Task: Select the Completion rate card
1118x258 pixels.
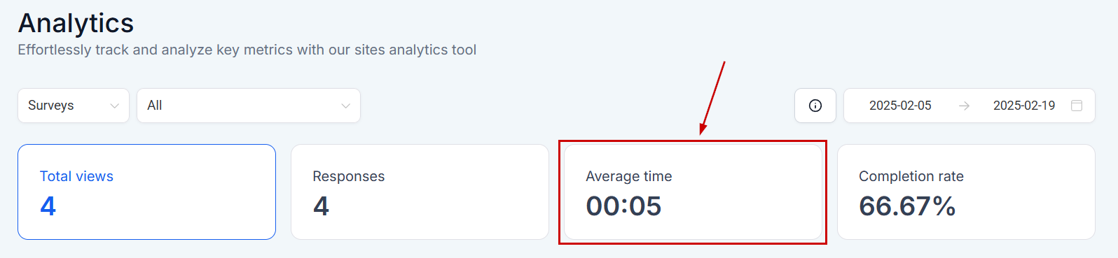Action: (x=966, y=192)
